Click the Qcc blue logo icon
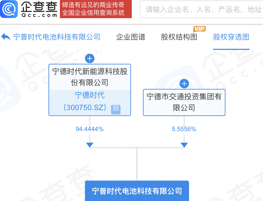The image size is (263, 201). tap(9, 9)
